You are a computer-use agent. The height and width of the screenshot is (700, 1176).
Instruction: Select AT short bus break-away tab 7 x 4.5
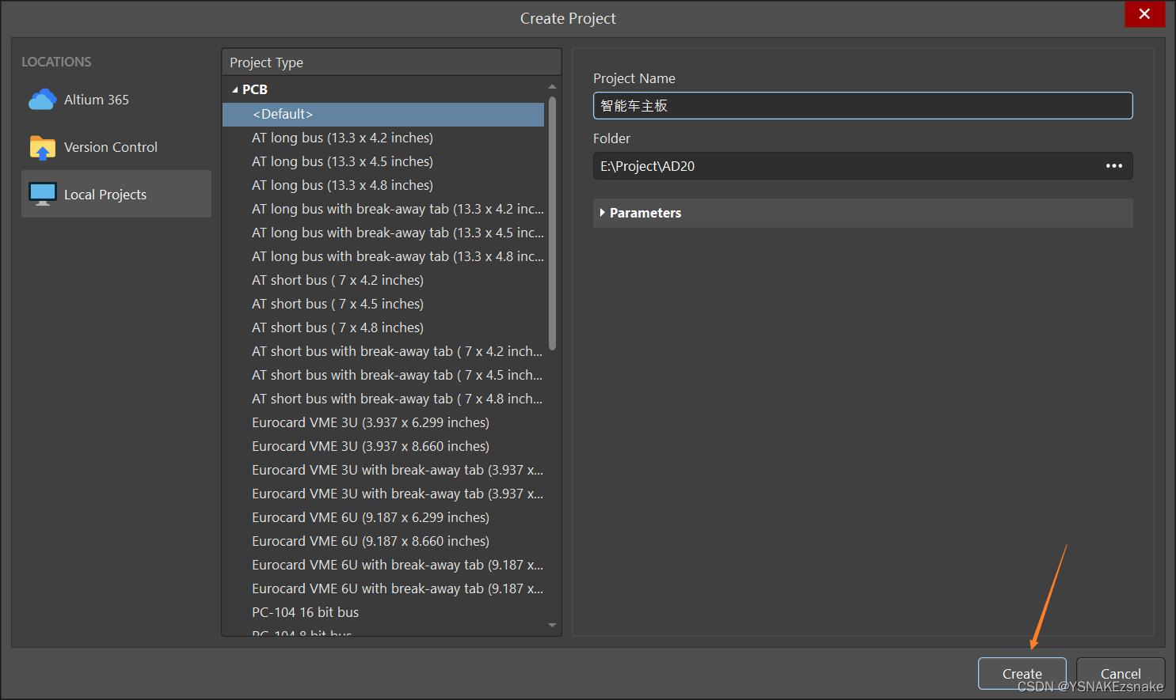coord(383,375)
